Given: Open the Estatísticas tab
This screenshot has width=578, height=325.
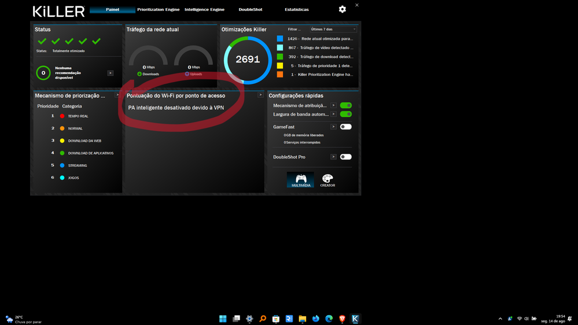Looking at the screenshot, I should point(296,10).
